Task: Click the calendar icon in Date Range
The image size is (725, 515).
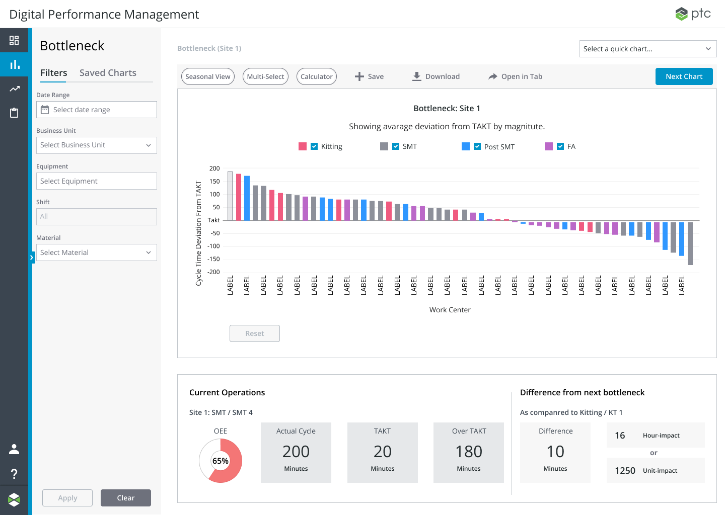Action: pos(45,110)
